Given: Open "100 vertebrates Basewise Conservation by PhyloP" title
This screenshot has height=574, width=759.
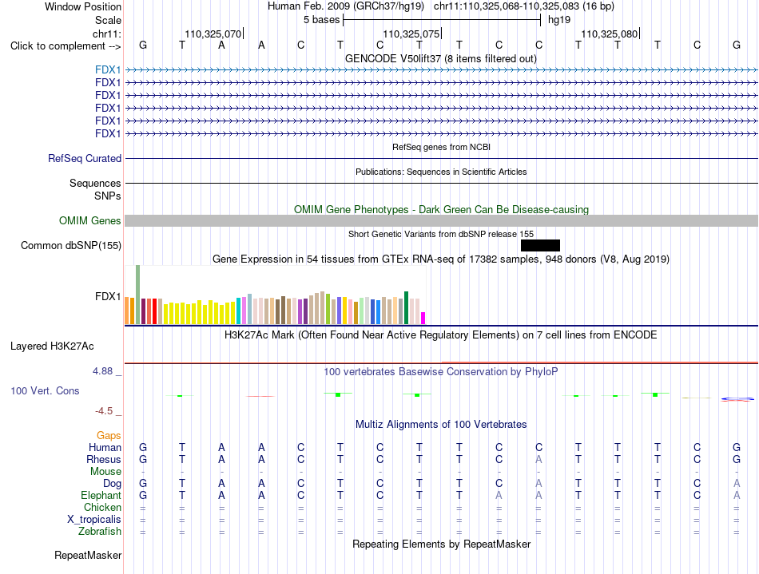Looking at the screenshot, I should (x=441, y=372).
